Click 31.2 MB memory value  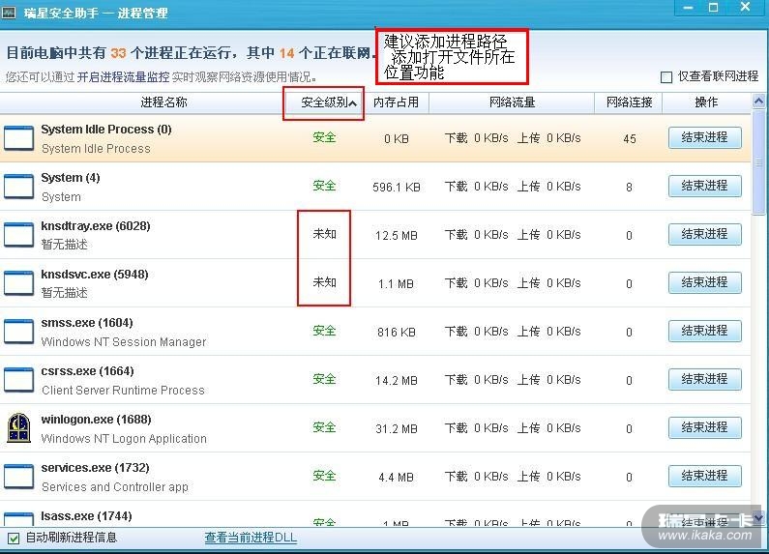397,429
